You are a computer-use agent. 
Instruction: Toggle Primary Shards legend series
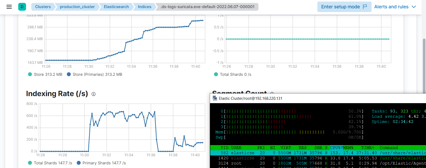coord(101,163)
